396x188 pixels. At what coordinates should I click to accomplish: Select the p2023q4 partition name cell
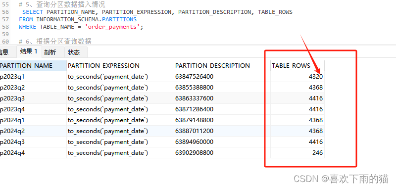tap(33, 109)
